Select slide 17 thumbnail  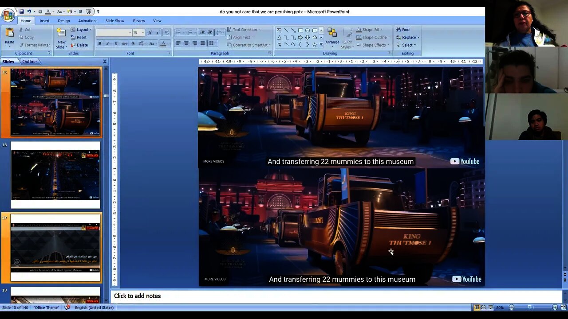point(55,248)
